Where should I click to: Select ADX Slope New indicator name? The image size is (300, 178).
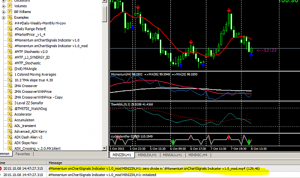26,143
